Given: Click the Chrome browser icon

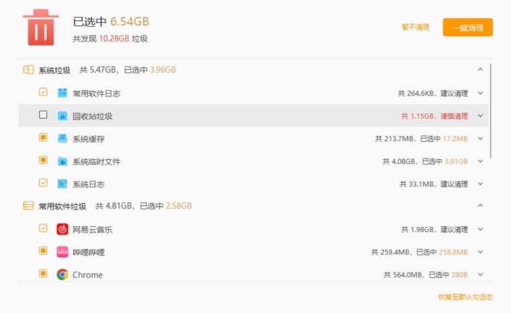Looking at the screenshot, I should pyautogui.click(x=63, y=275).
